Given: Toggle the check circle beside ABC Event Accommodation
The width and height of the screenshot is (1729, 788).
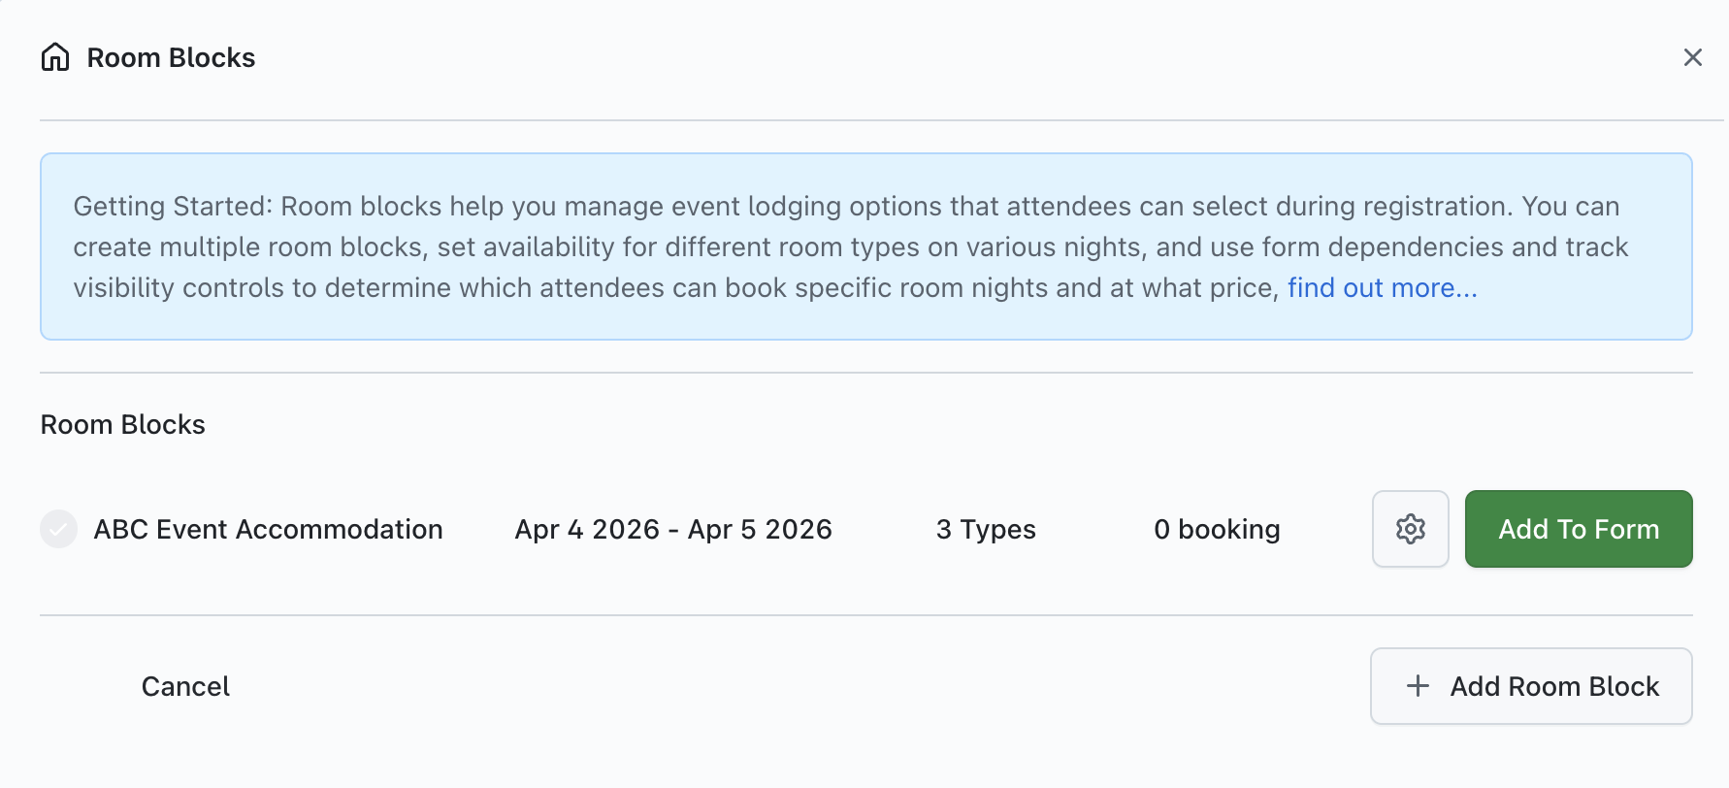Looking at the screenshot, I should point(58,529).
